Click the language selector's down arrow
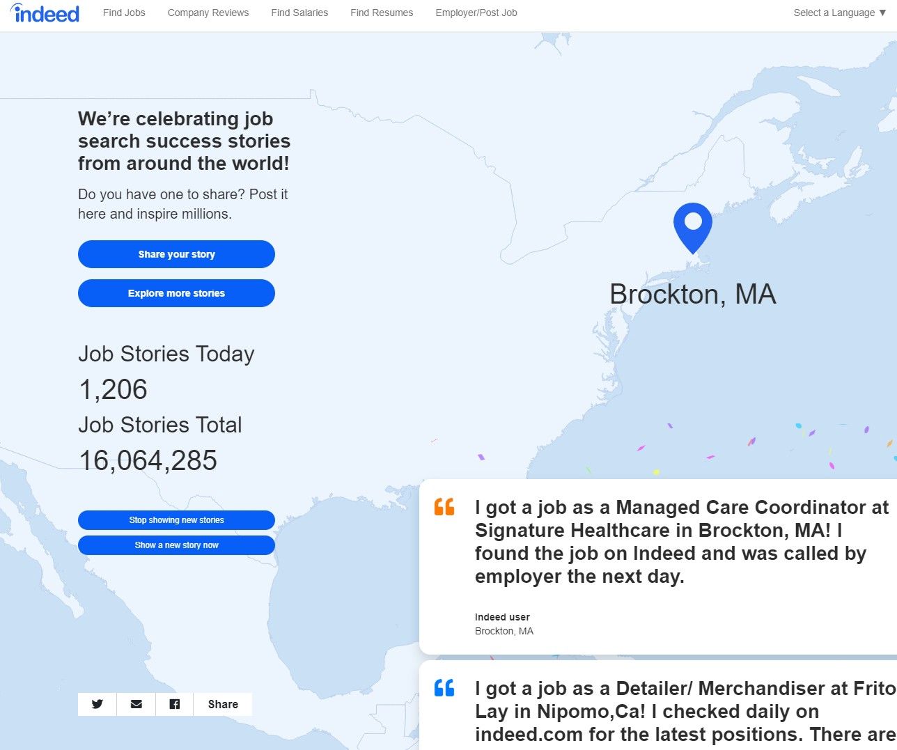 click(881, 13)
